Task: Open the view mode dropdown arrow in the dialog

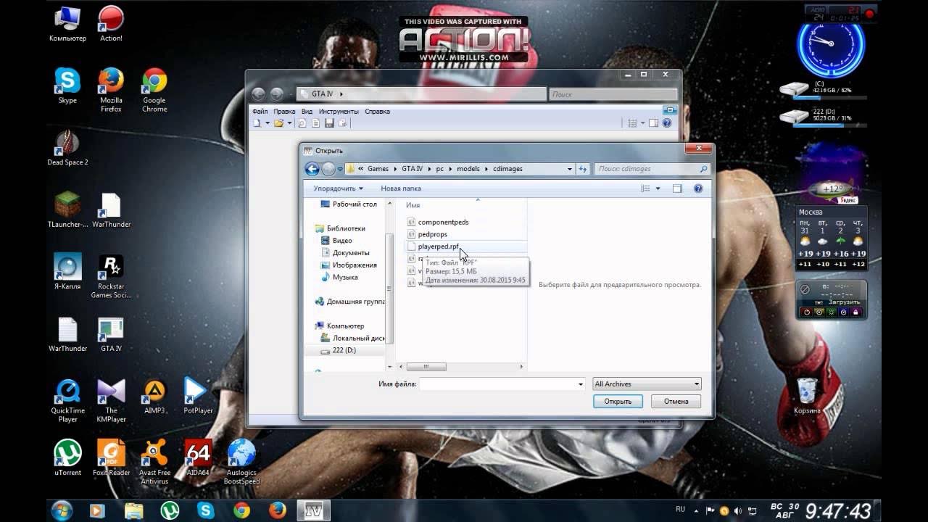Action: (658, 188)
